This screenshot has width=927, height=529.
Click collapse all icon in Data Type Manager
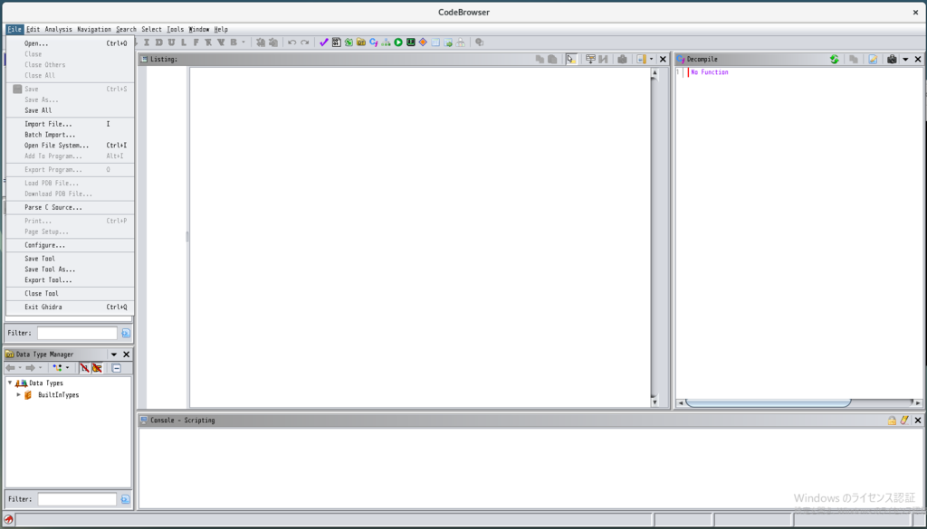[117, 368]
